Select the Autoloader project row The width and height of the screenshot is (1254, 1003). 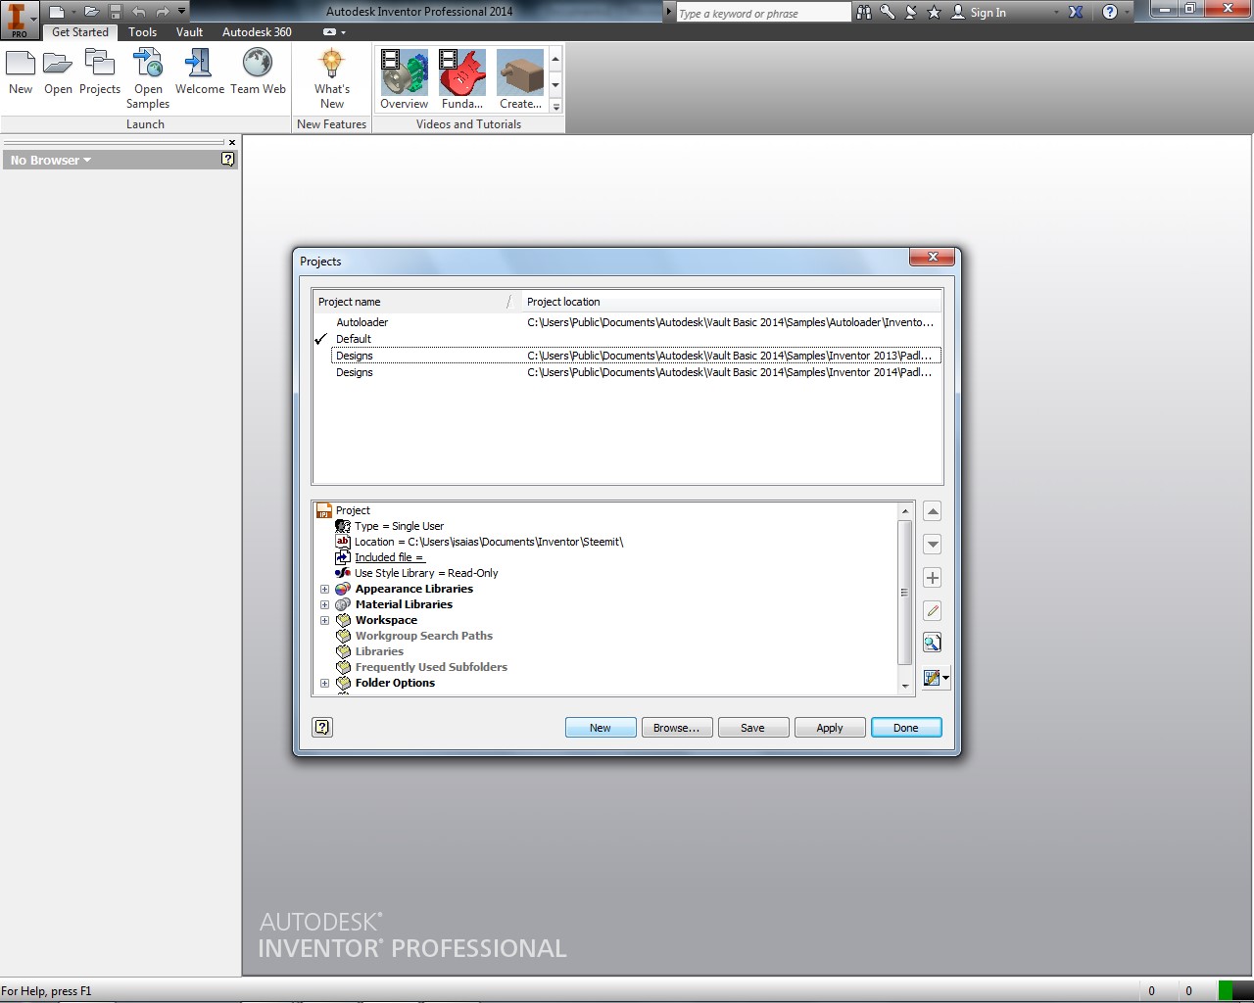pyautogui.click(x=627, y=322)
